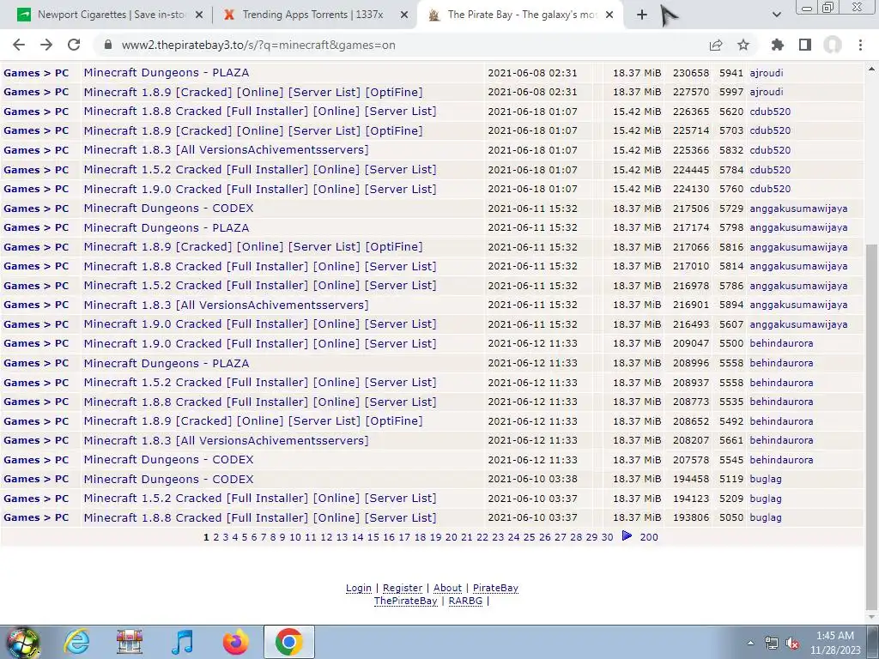This screenshot has height=659, width=879.
Task: Open Minecraft 1.8.3 torrent by cdub520
Action: (x=226, y=150)
